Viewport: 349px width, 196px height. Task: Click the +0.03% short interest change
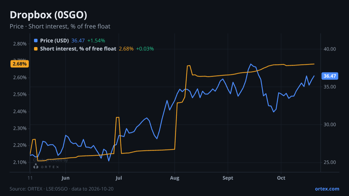[x=145, y=49]
